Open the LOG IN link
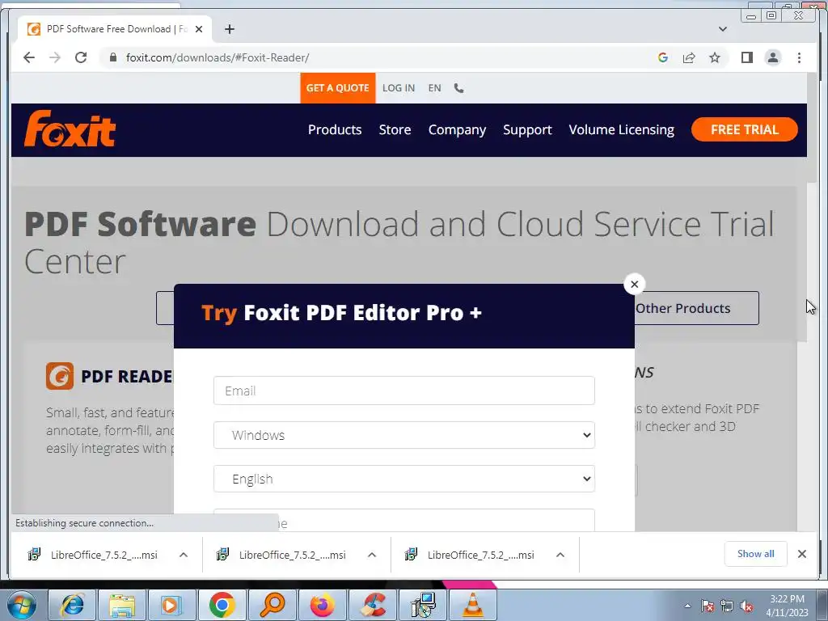This screenshot has width=828, height=621. (x=399, y=88)
